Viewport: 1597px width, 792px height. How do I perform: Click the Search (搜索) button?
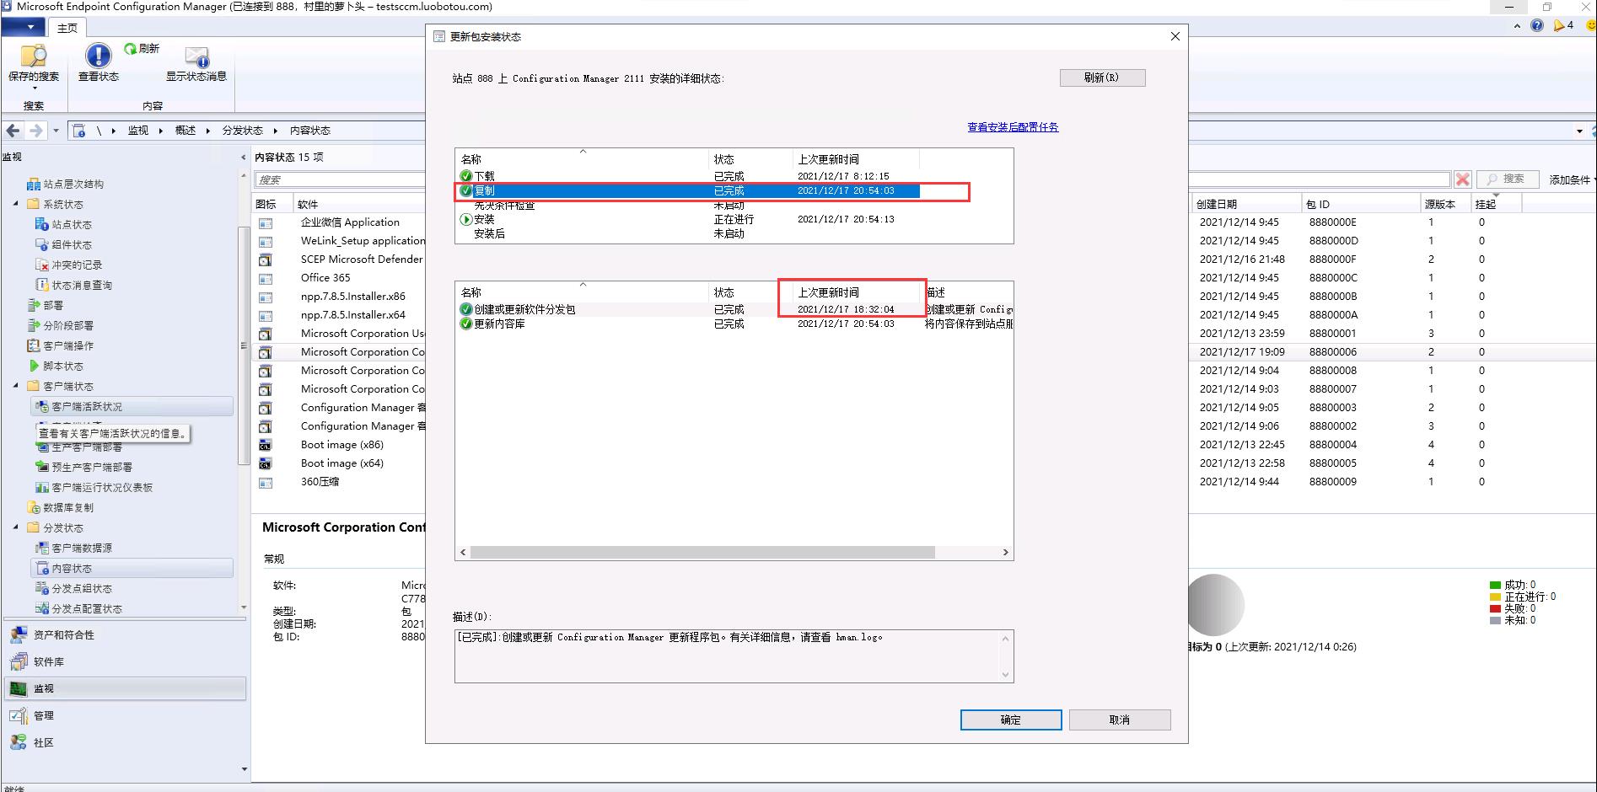pyautogui.click(x=1507, y=179)
